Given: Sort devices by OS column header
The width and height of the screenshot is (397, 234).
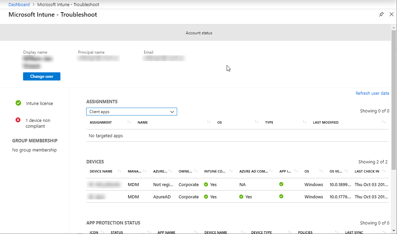Looking at the screenshot, I should point(307,172).
